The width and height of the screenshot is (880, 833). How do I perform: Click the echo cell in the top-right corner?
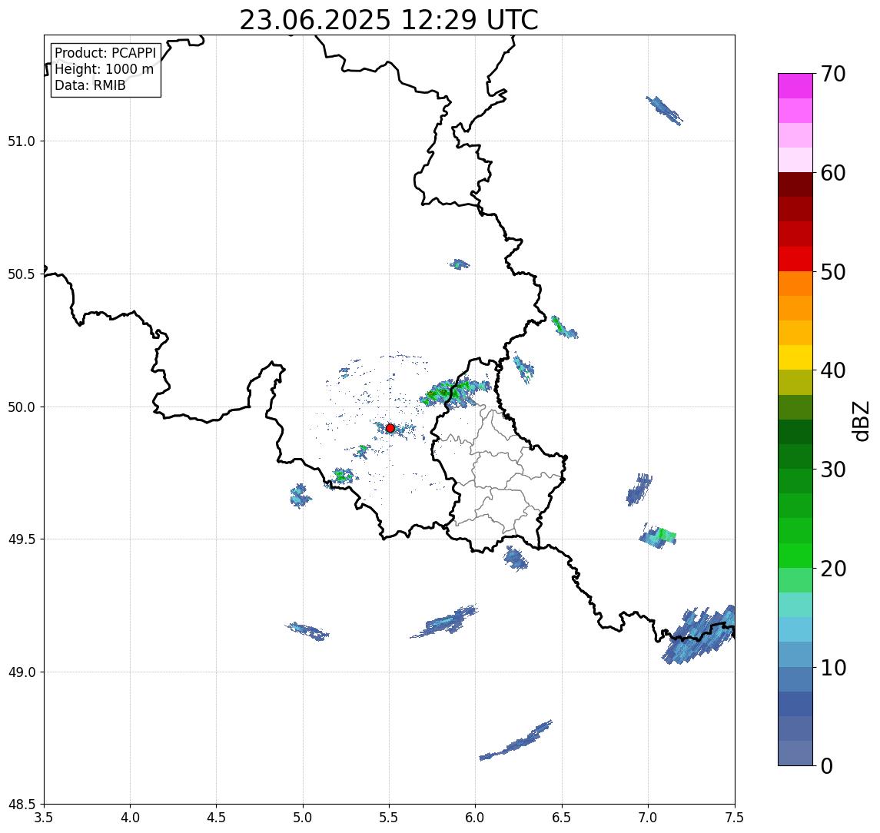click(665, 111)
